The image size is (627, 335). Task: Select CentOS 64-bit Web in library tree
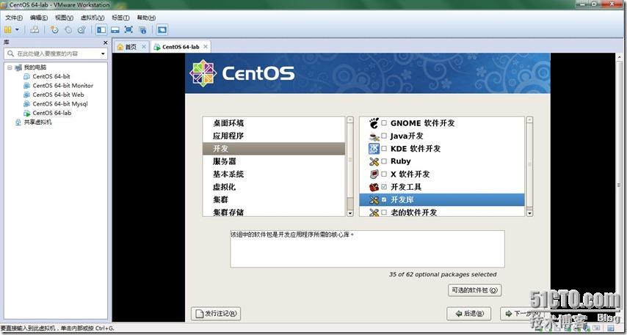59,95
